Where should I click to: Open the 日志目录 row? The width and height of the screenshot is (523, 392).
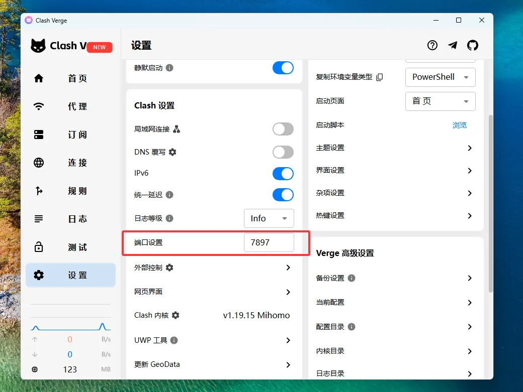coord(396,373)
